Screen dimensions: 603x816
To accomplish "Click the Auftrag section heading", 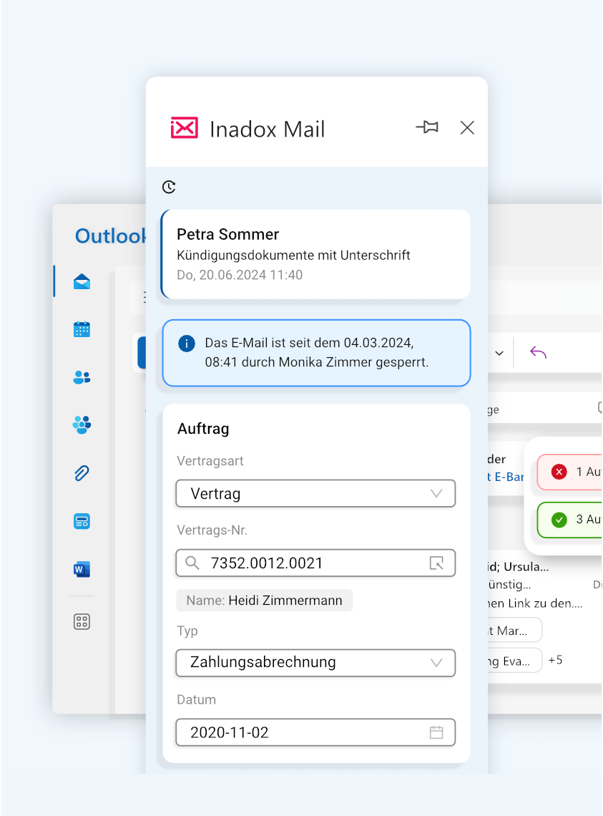I will pyautogui.click(x=203, y=429).
